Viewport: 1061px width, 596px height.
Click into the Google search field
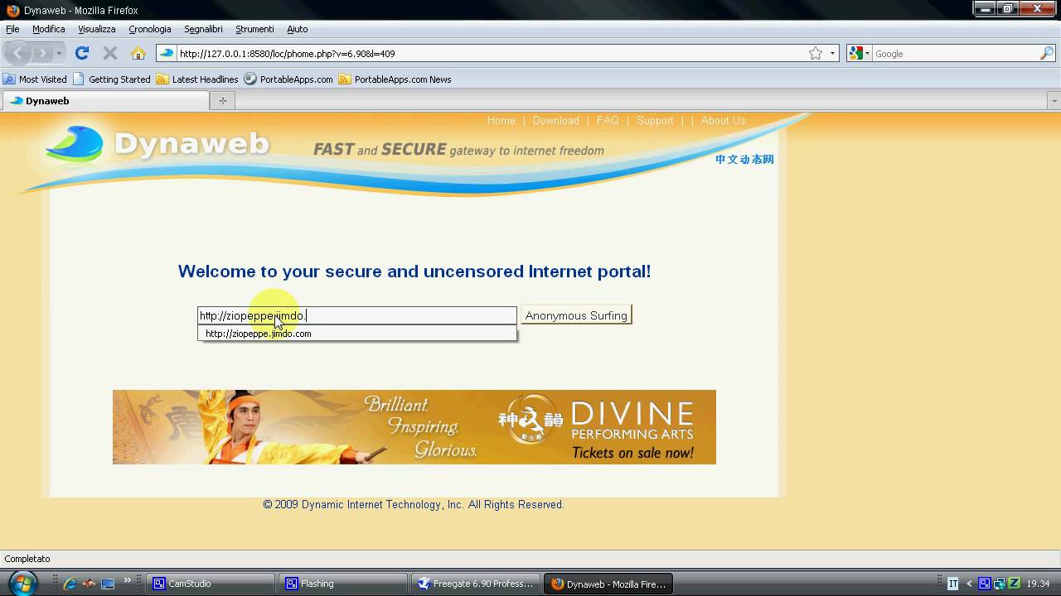pos(956,53)
